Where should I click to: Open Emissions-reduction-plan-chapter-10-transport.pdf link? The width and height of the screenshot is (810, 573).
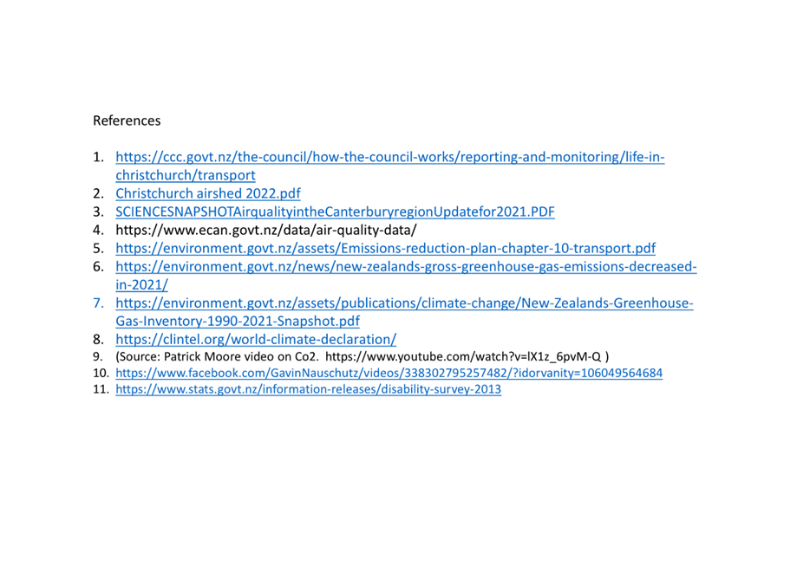coord(385,248)
